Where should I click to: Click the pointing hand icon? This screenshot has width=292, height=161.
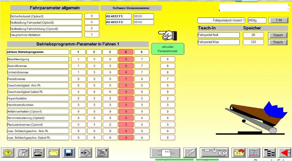[167, 35]
